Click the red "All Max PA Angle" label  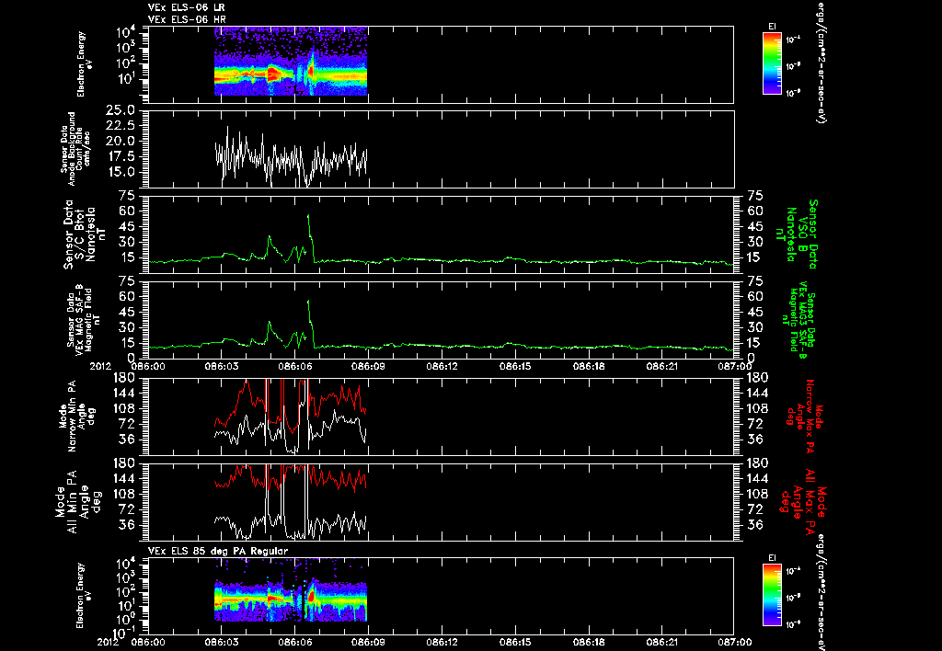coord(804,501)
